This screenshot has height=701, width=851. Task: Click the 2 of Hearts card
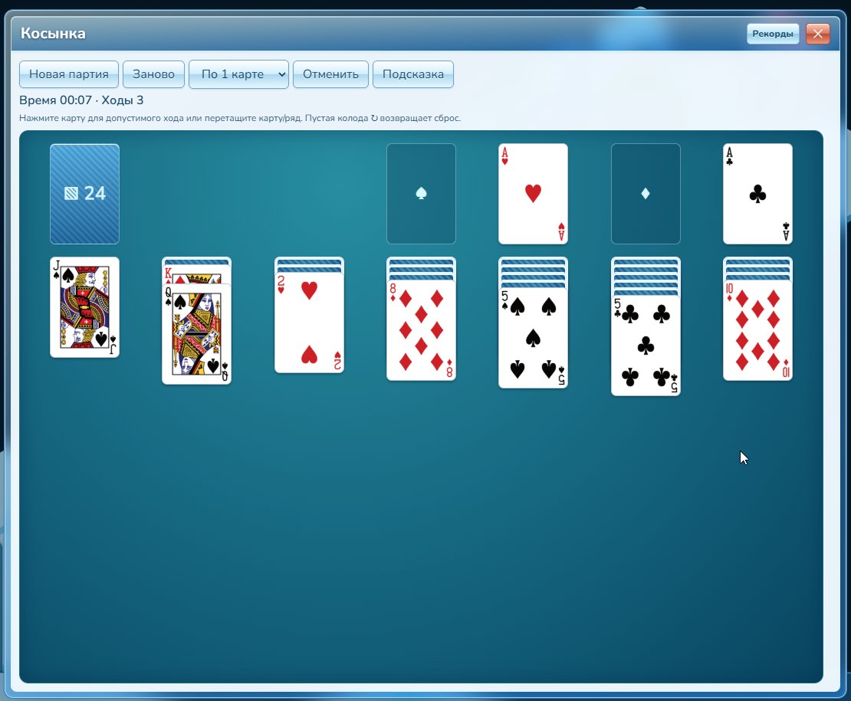(310, 323)
